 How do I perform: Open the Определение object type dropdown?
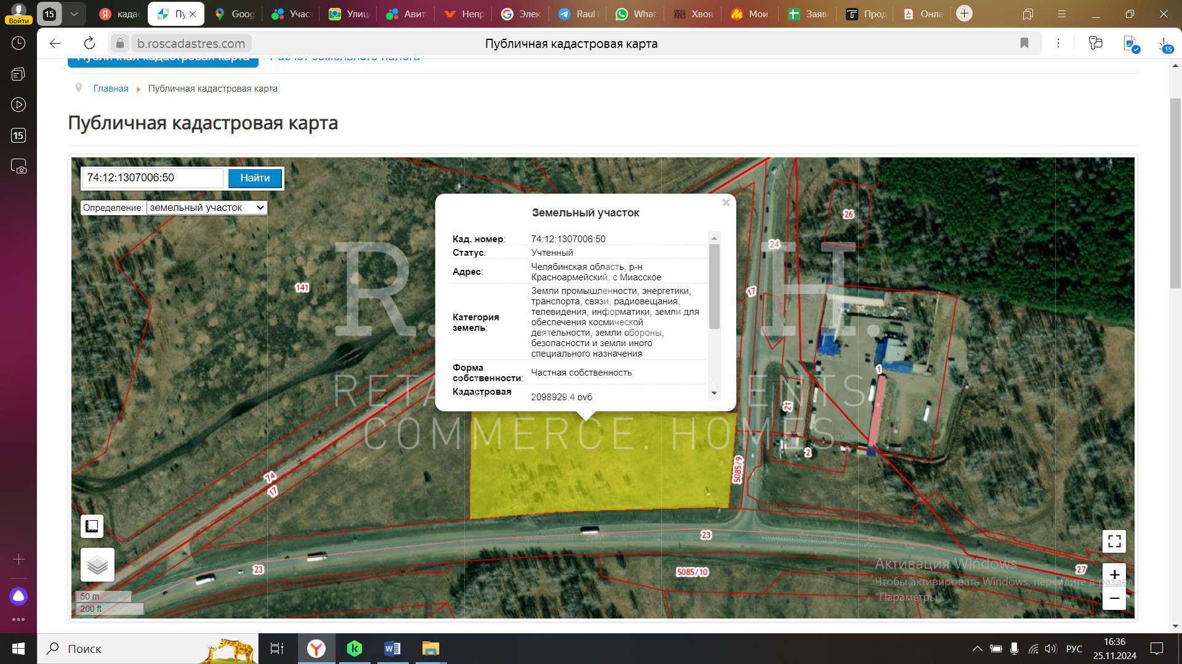pos(207,208)
